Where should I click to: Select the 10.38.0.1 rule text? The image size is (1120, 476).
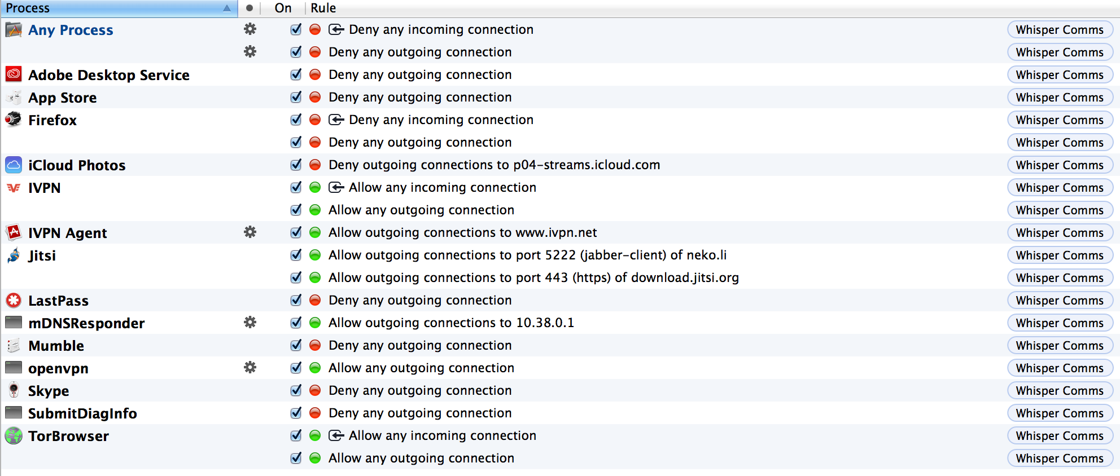pyautogui.click(x=451, y=323)
